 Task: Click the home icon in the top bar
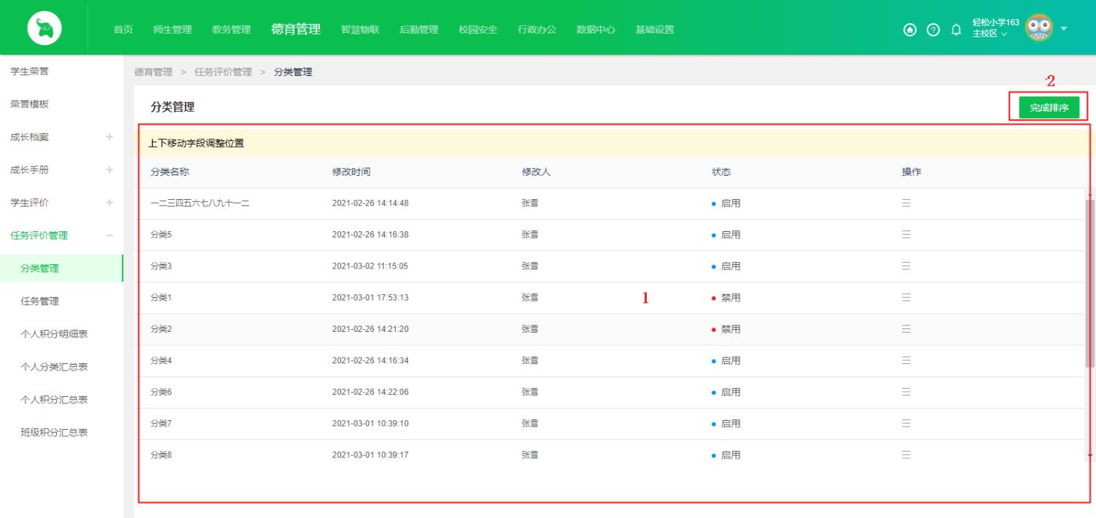pos(909,30)
